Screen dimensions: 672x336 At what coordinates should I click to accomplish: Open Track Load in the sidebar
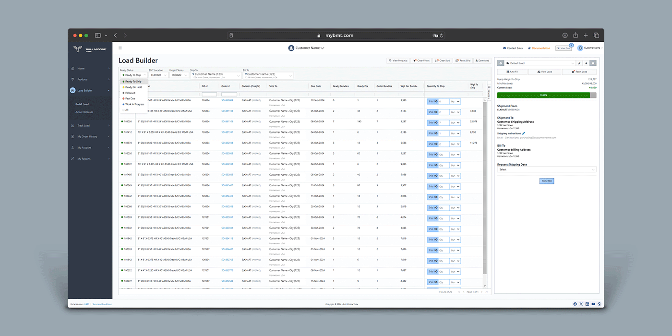84,126
